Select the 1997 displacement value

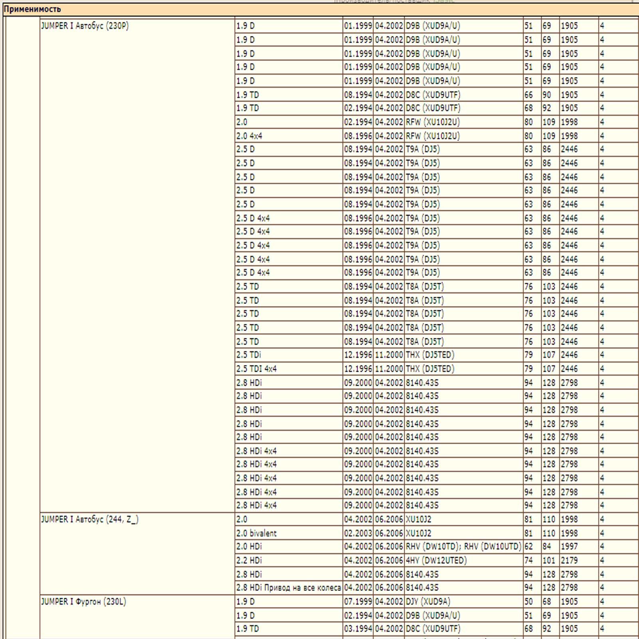[x=579, y=546]
